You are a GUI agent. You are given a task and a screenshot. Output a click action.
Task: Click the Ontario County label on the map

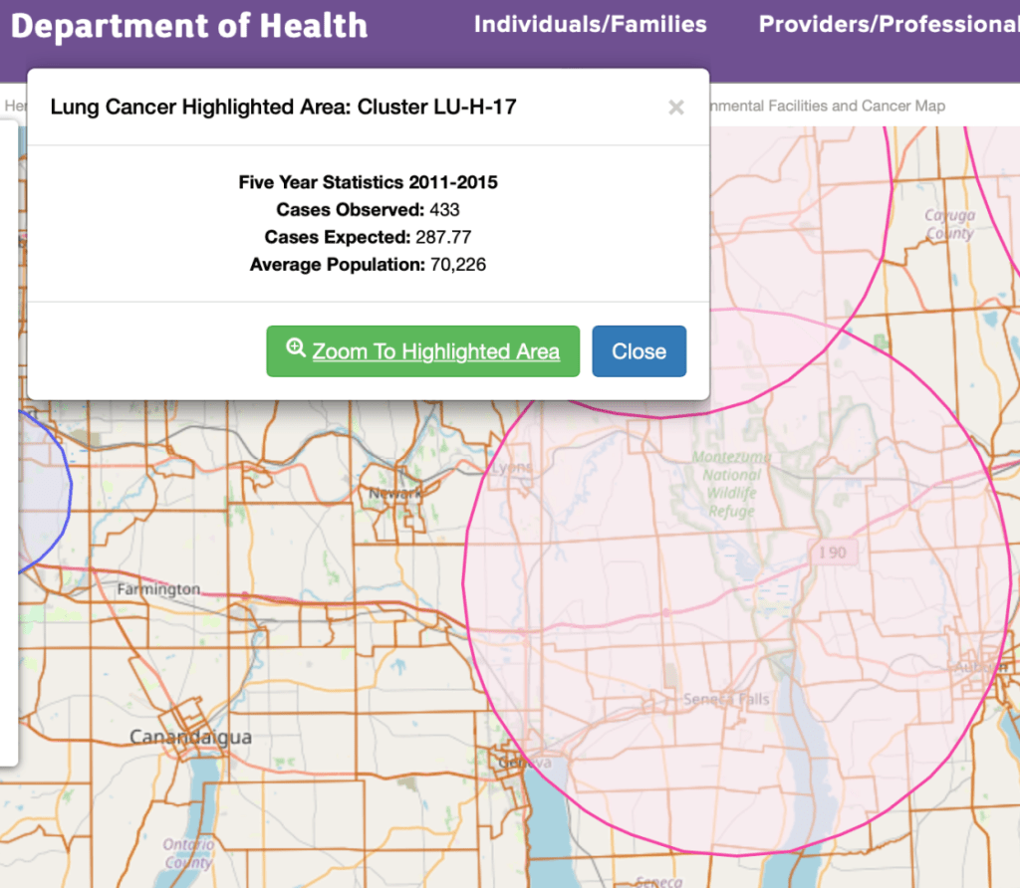tap(188, 854)
